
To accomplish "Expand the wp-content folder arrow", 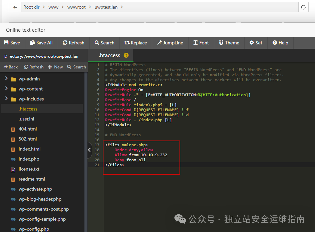I will [6, 88].
